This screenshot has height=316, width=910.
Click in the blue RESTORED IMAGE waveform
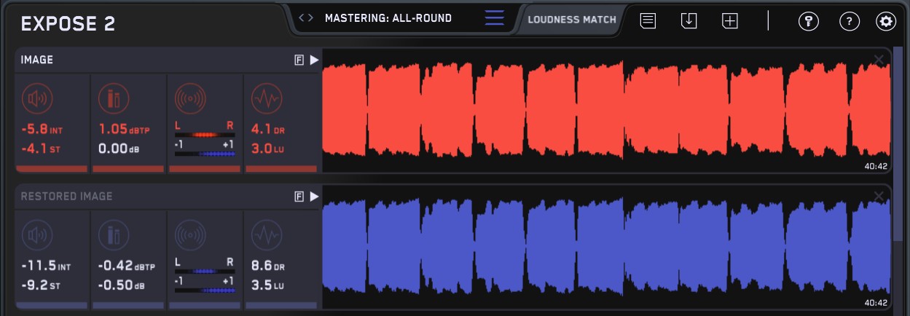click(605, 248)
